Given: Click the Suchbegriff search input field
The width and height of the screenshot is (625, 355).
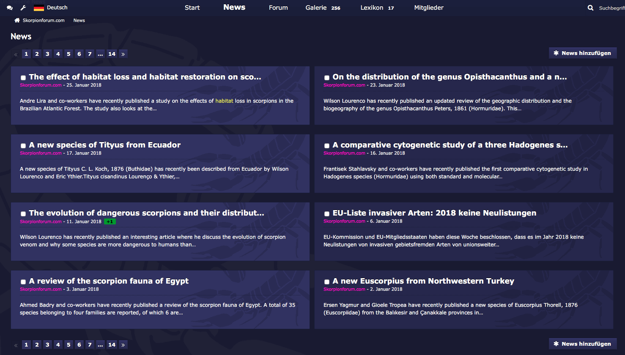Looking at the screenshot, I should click(611, 8).
